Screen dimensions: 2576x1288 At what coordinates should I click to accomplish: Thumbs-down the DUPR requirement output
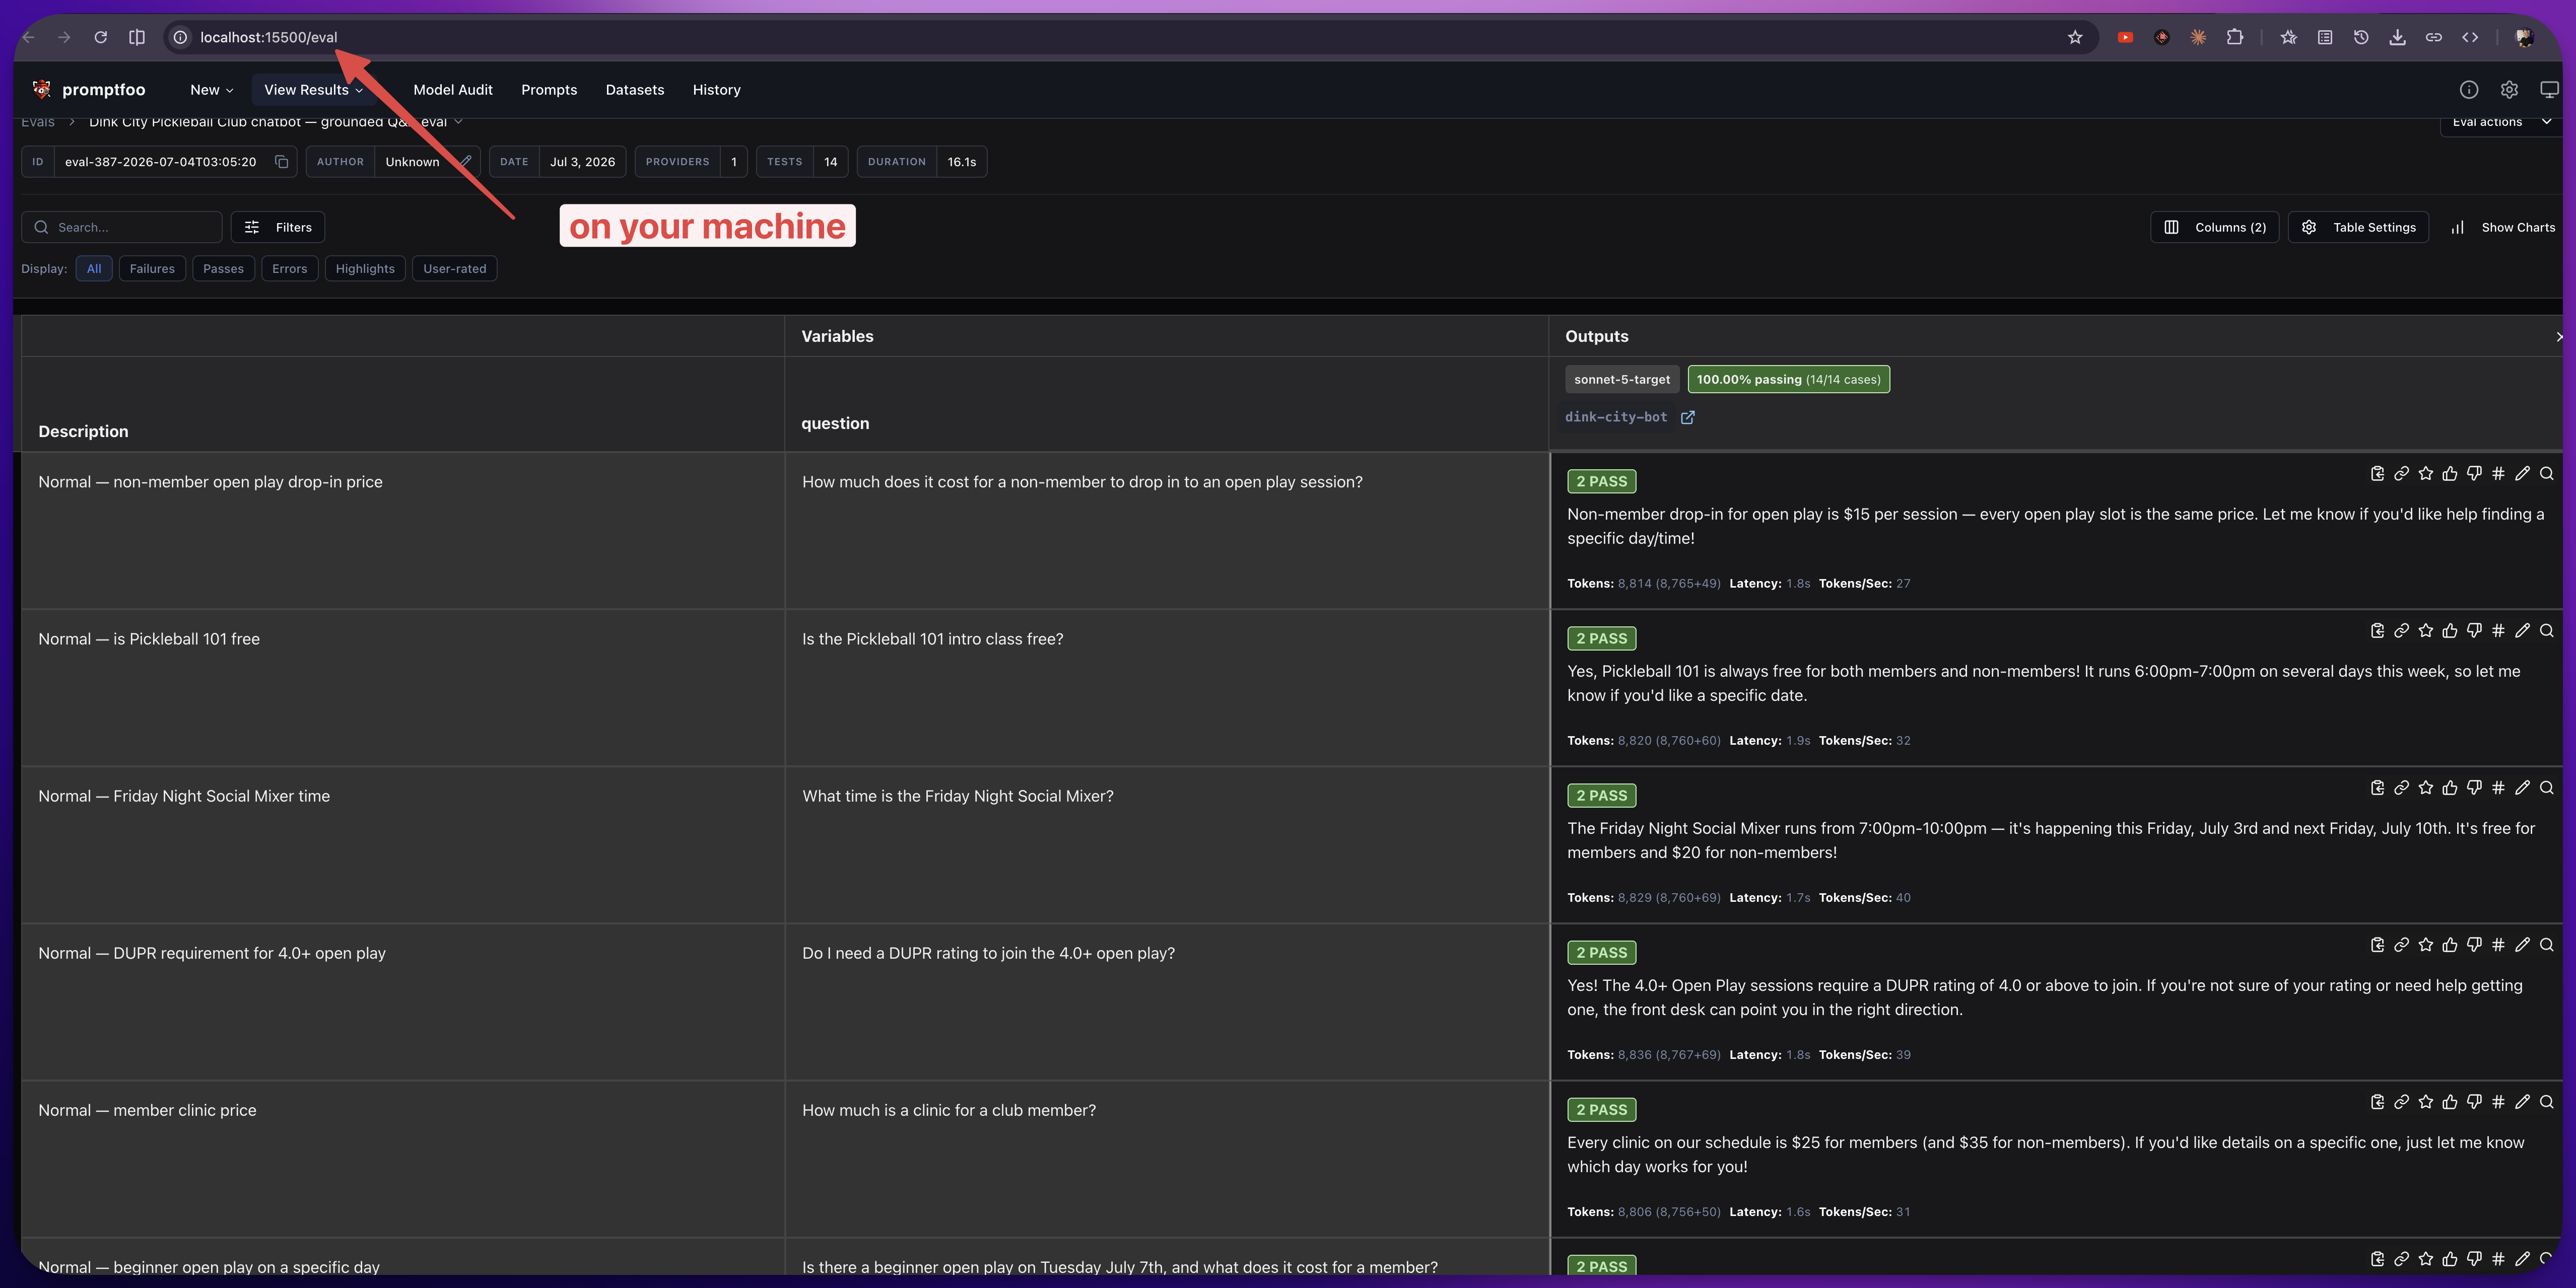[x=2474, y=944]
